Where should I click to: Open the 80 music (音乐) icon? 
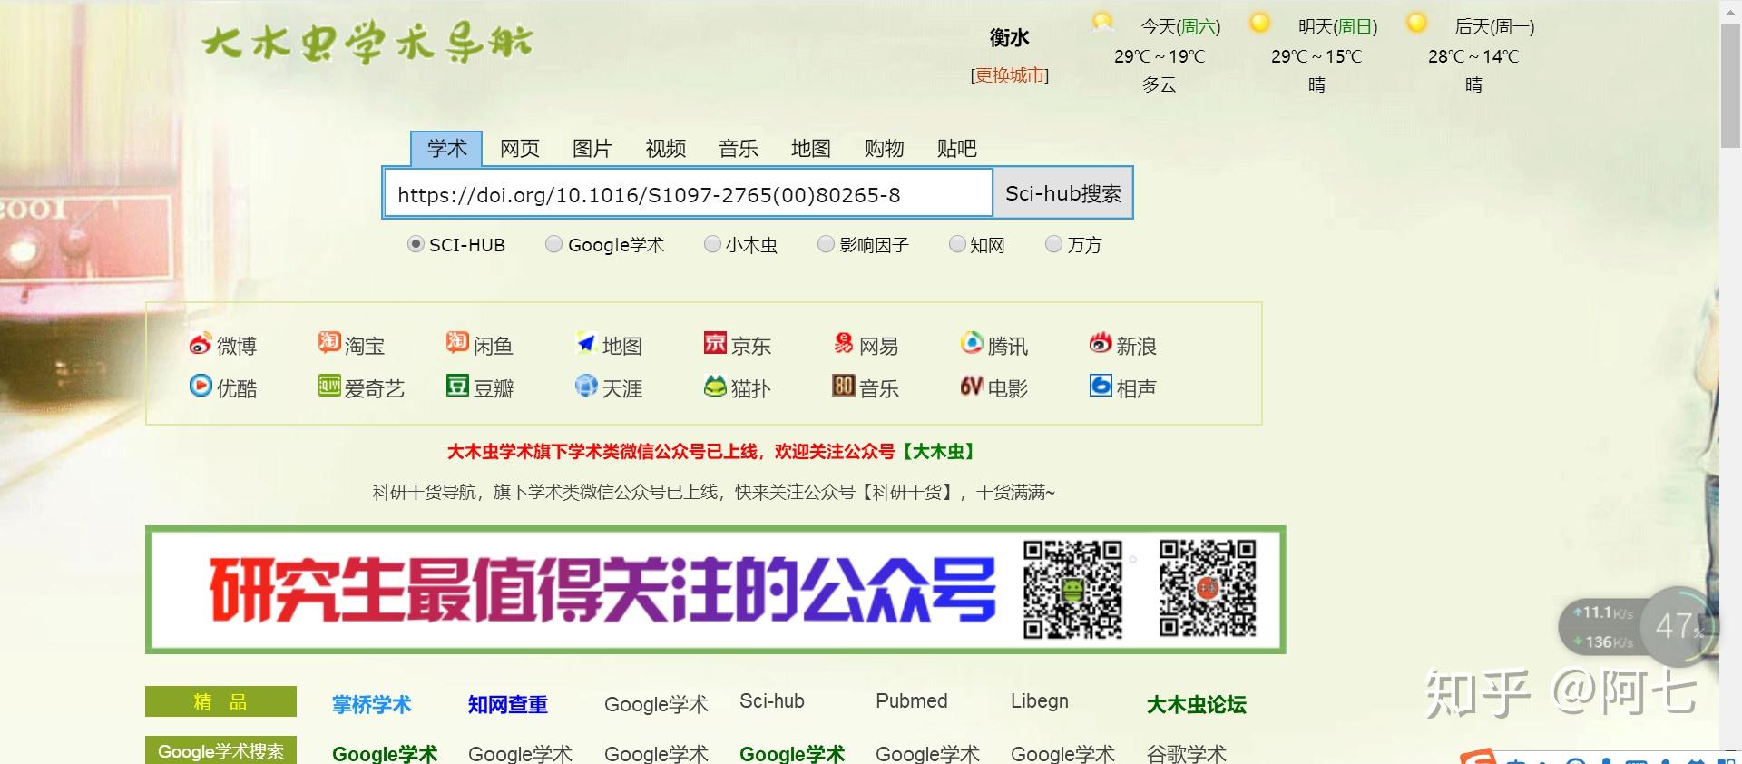[844, 386]
